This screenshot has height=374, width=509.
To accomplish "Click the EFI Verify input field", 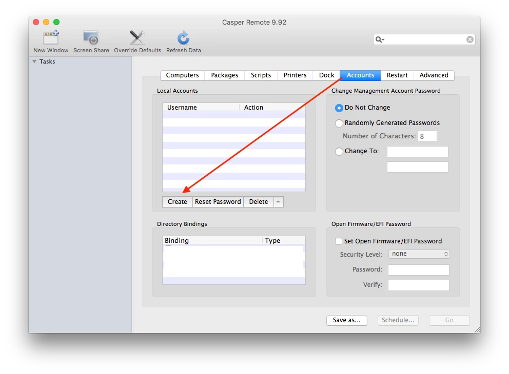I will (x=419, y=285).
